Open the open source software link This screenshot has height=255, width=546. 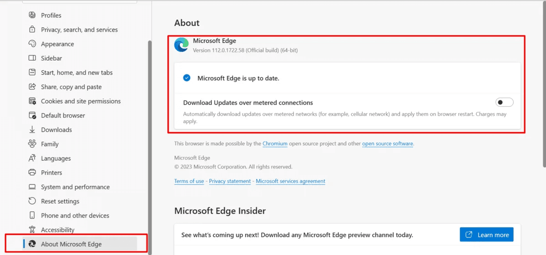pos(388,143)
